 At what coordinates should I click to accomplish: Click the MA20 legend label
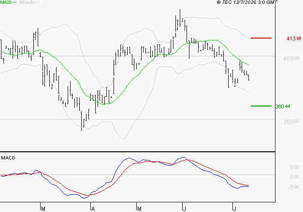6,2
